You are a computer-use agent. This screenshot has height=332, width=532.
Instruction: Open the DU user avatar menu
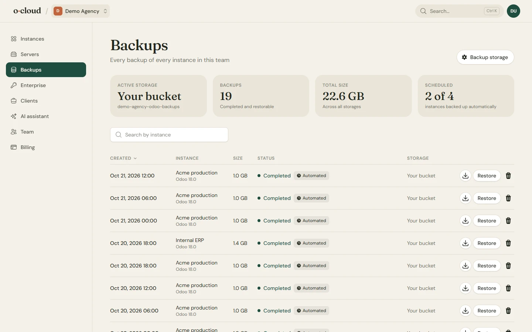point(514,11)
